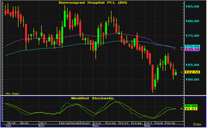Click the arrow marker beside the stochastic value tags
This screenshot has width=207, height=128.
(182, 108)
